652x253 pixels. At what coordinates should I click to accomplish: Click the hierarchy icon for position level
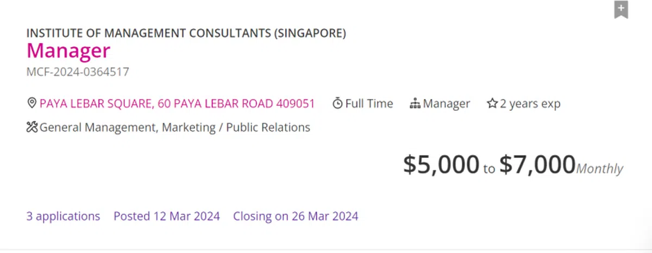(415, 103)
